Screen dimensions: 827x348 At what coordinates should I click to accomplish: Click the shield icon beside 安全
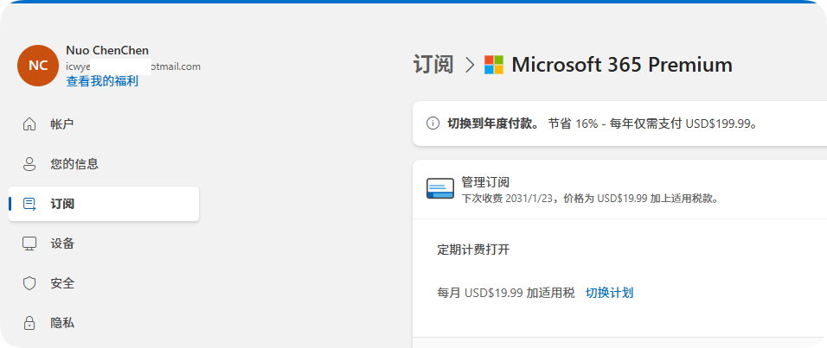(29, 283)
